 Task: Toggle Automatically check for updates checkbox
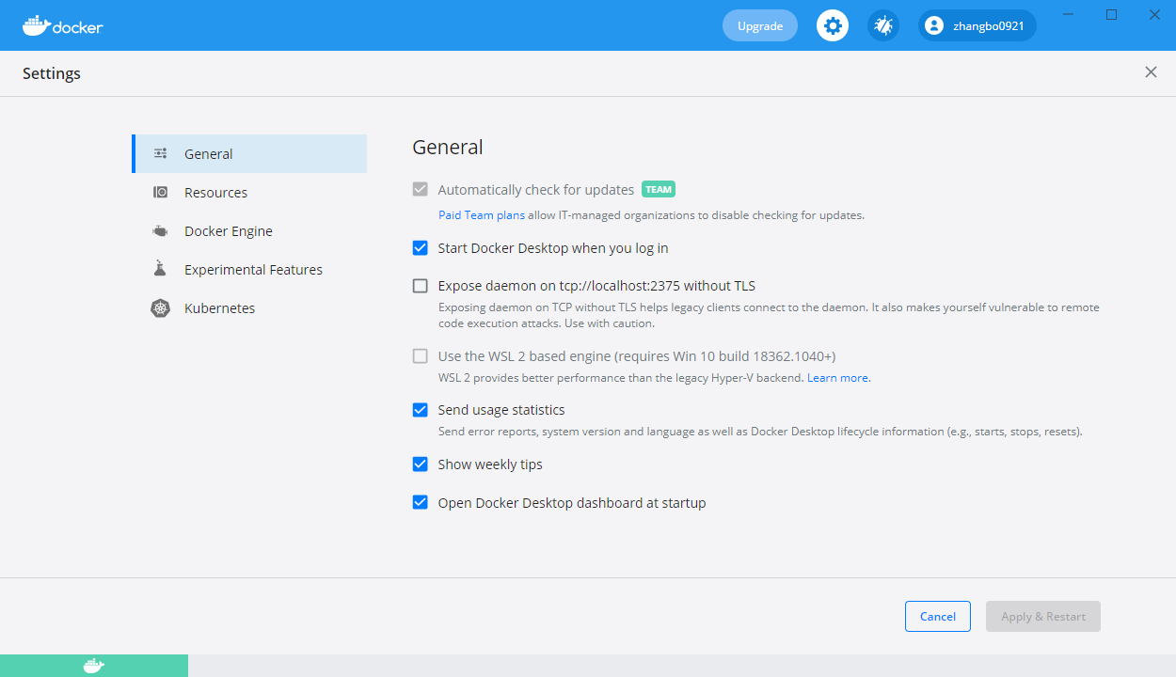pos(421,189)
